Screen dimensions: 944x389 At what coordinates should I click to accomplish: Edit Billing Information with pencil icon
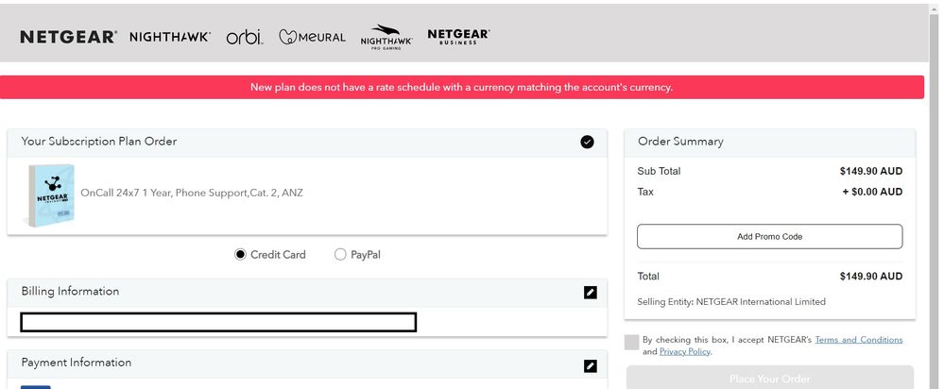[x=590, y=292]
